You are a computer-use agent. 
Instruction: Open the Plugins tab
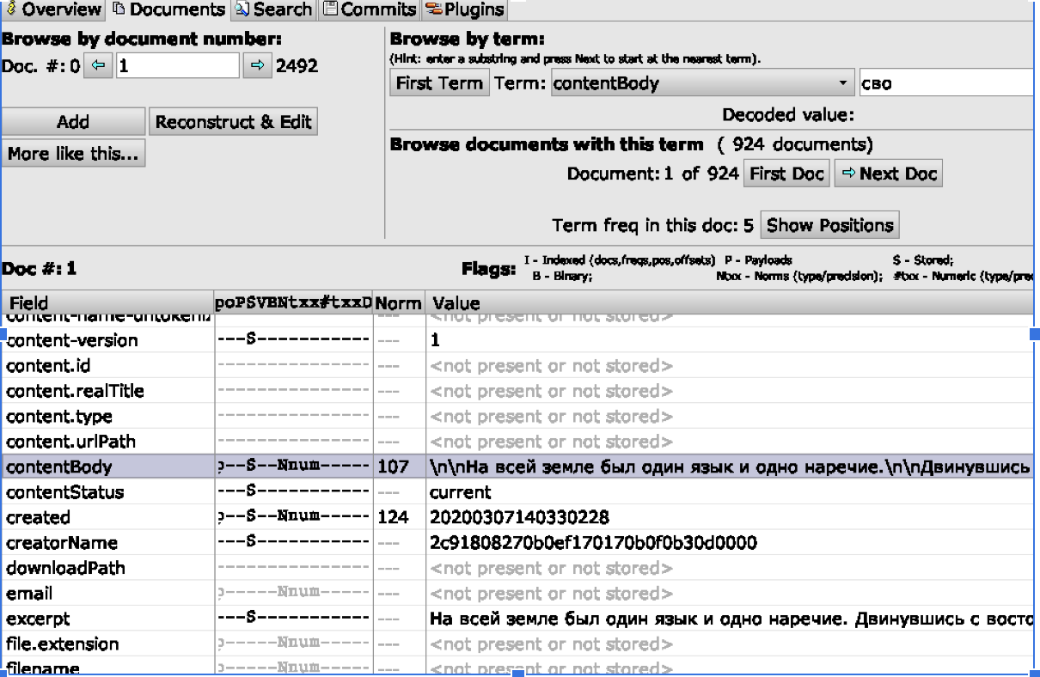[464, 10]
